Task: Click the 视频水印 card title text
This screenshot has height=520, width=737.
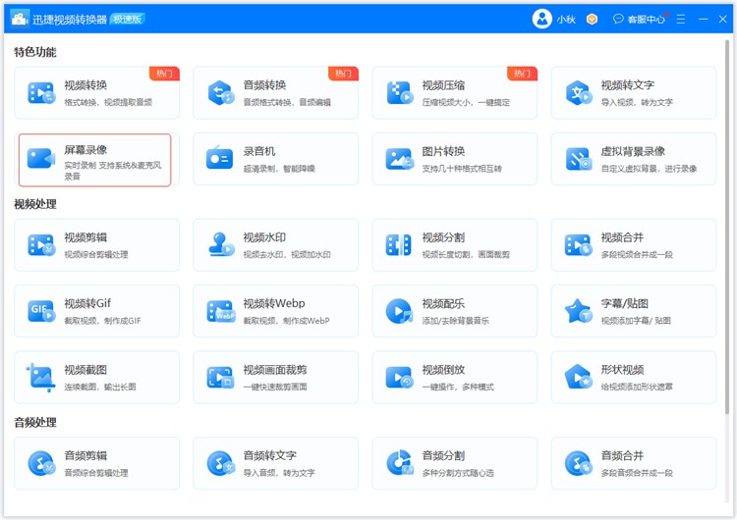Action: (264, 237)
